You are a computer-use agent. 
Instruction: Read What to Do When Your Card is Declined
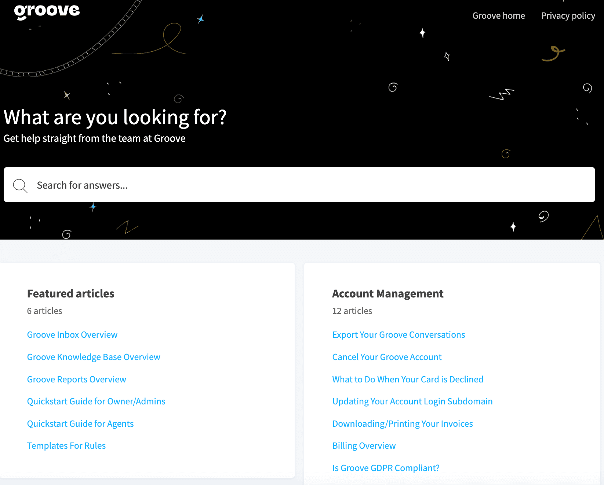pos(408,379)
